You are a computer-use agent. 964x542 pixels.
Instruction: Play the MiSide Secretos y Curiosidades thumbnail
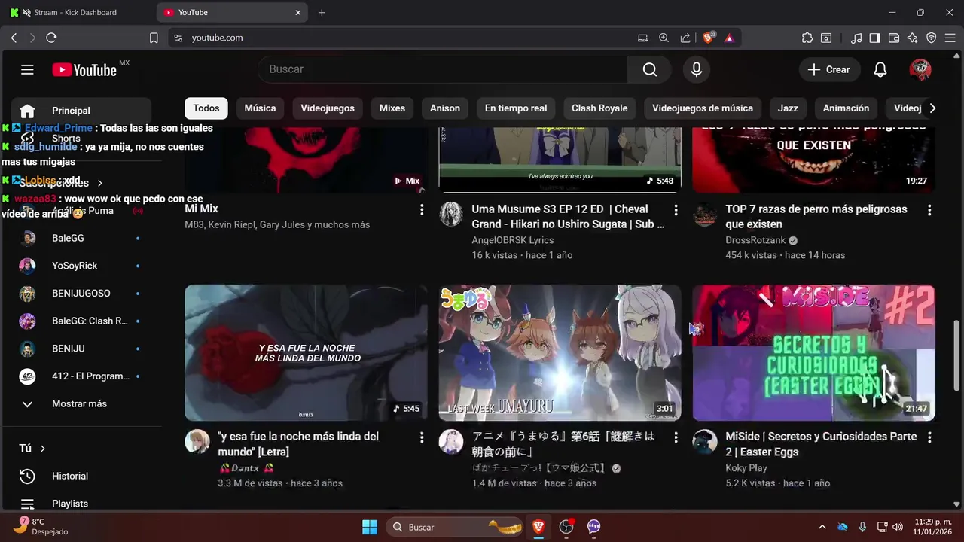(813, 352)
